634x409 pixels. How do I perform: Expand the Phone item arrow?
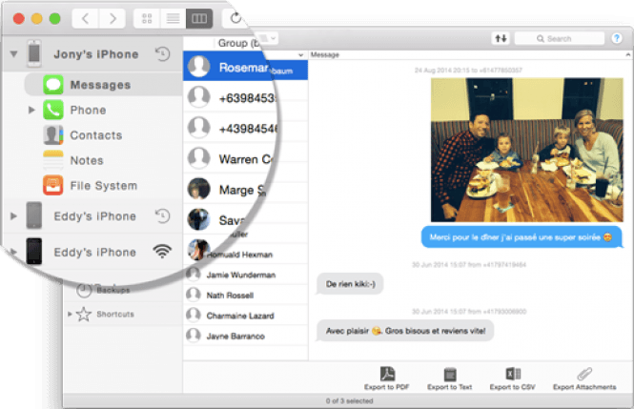[31, 110]
